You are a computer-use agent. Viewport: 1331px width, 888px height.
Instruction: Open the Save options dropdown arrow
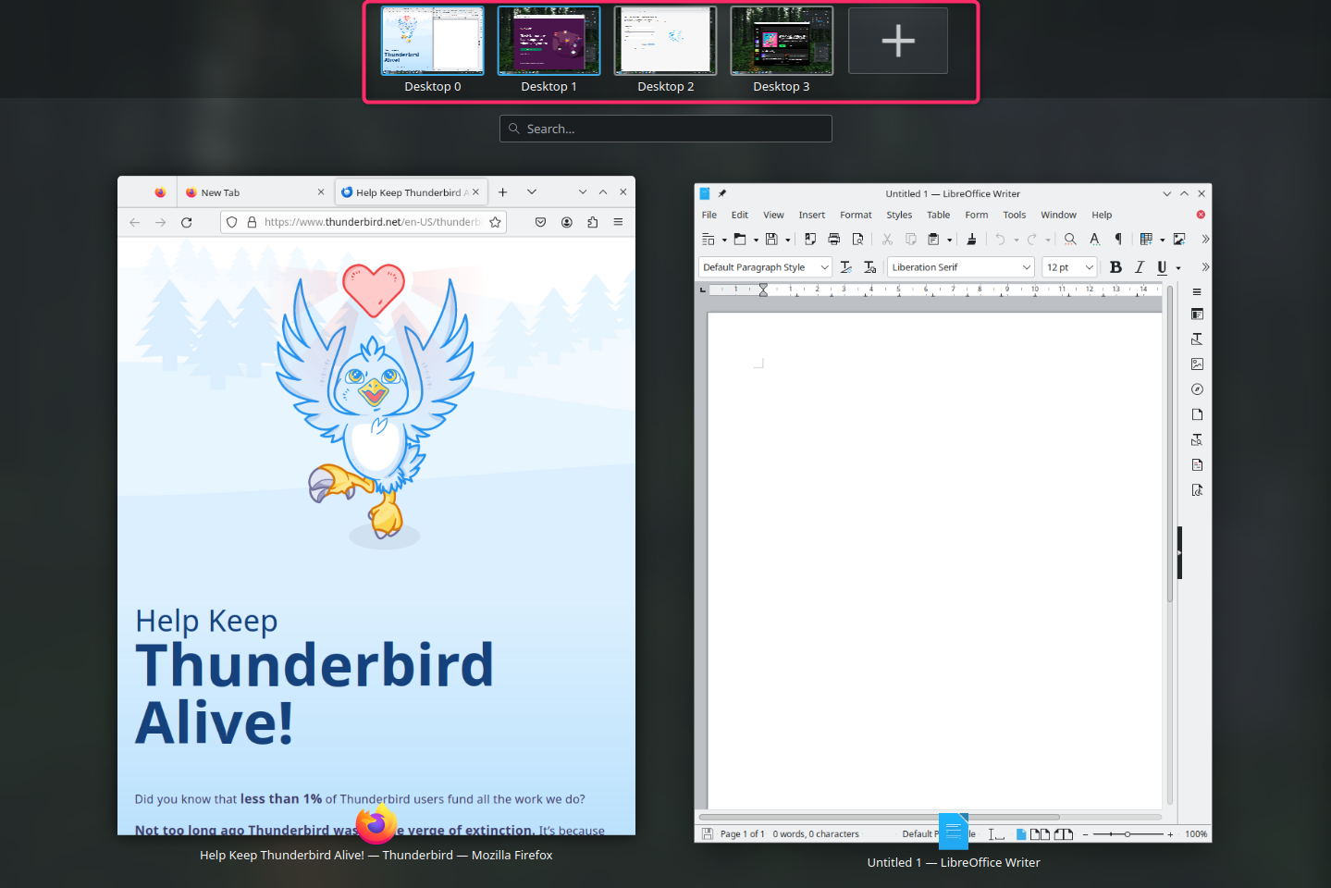788,240
